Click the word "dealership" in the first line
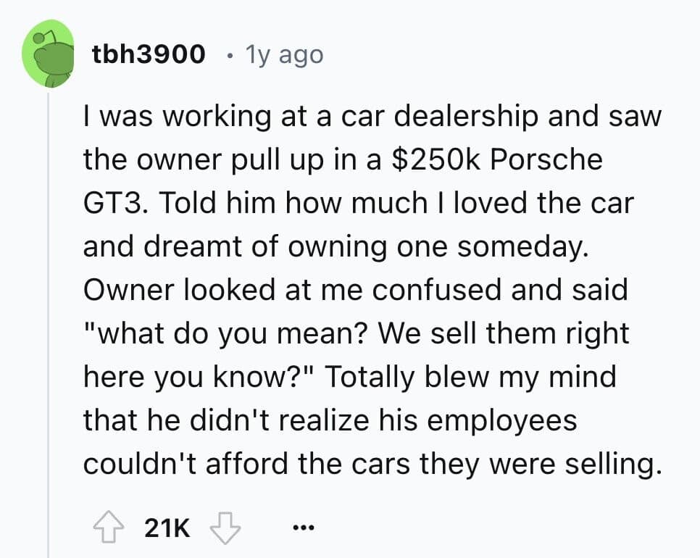Screen dimensions: 700x558 point(466,117)
